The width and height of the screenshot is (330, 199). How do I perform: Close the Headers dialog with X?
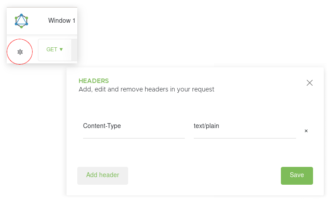(x=309, y=83)
